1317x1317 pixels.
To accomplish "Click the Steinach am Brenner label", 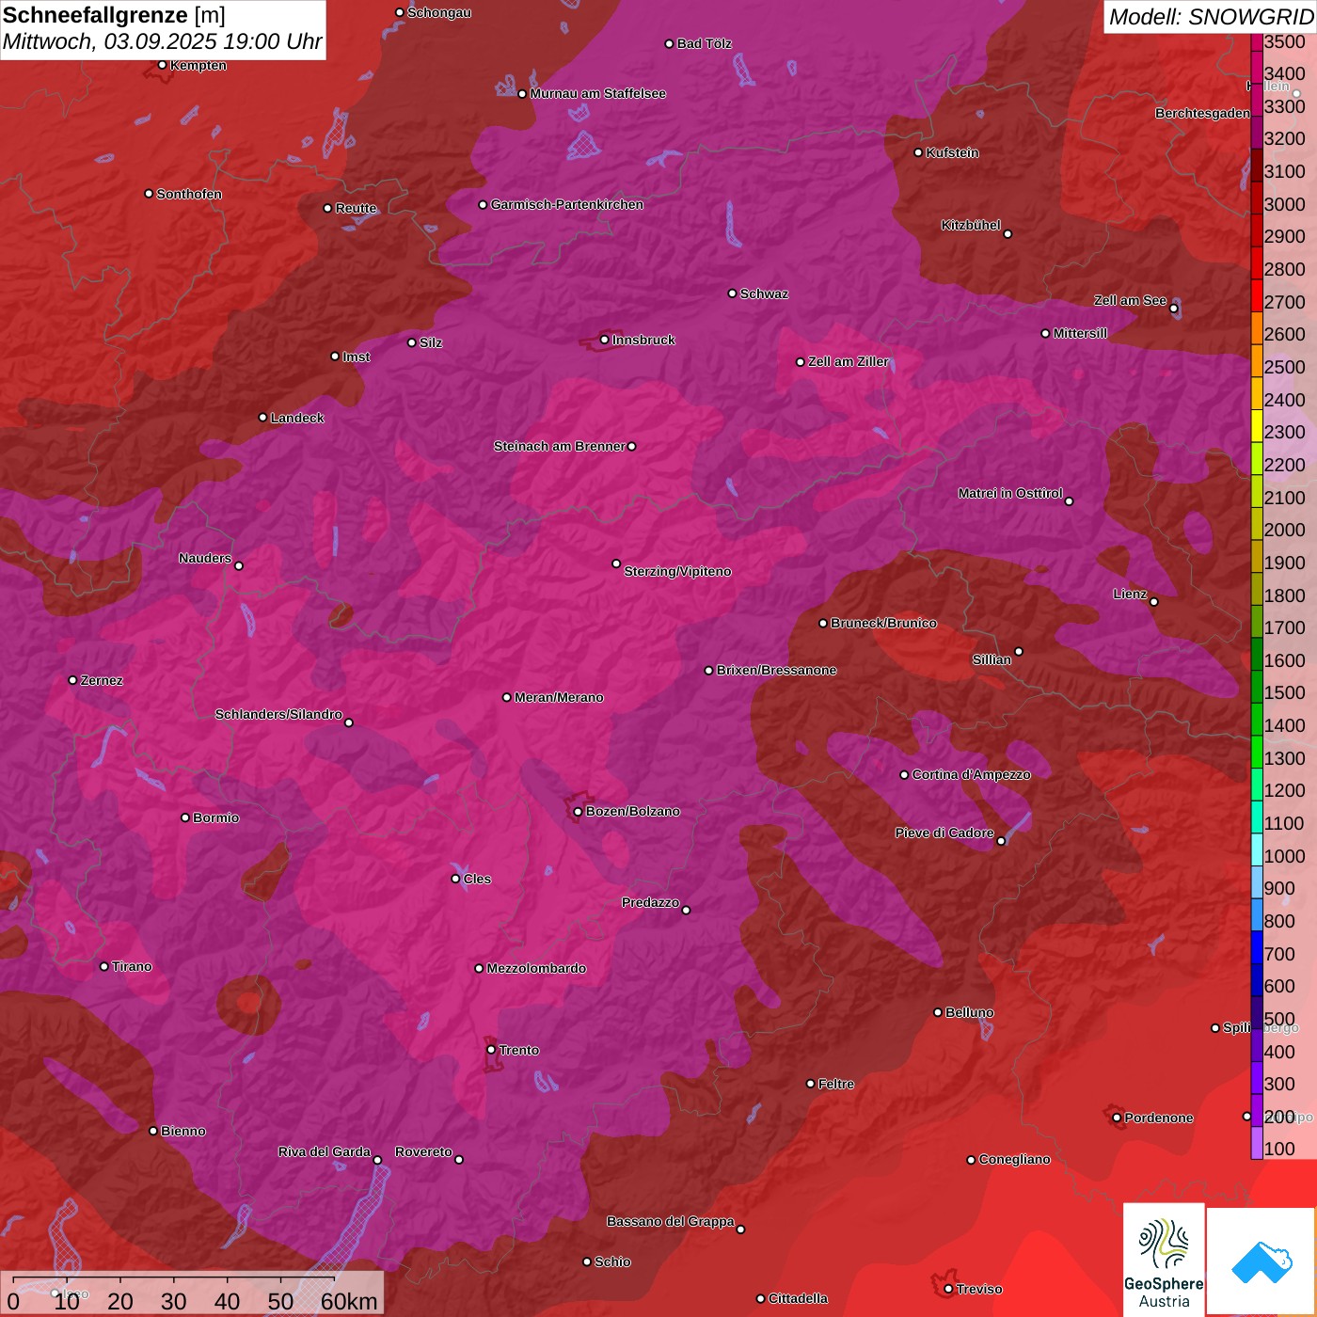I will click(559, 446).
